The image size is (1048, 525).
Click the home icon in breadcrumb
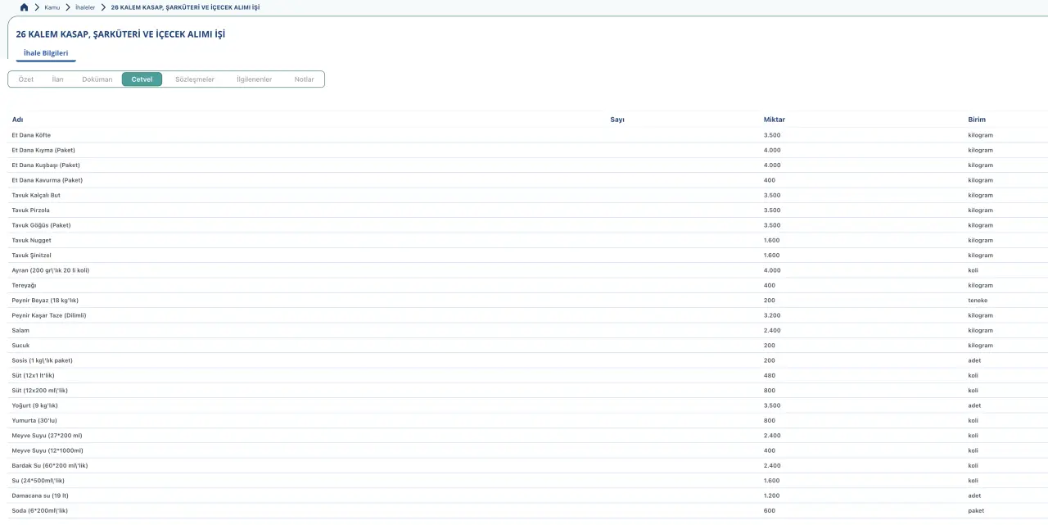(x=24, y=7)
